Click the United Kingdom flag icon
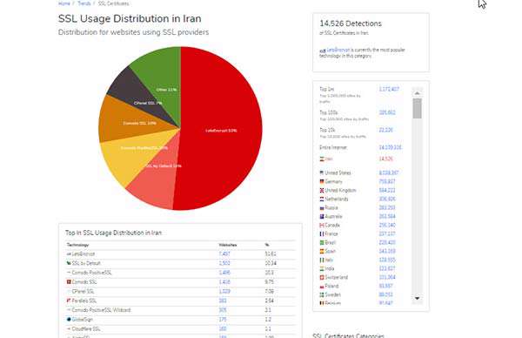This screenshot has height=338, width=522. point(322,190)
